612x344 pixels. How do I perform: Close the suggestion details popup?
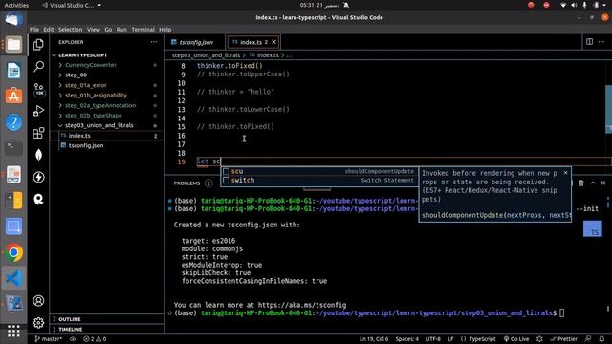565,173
